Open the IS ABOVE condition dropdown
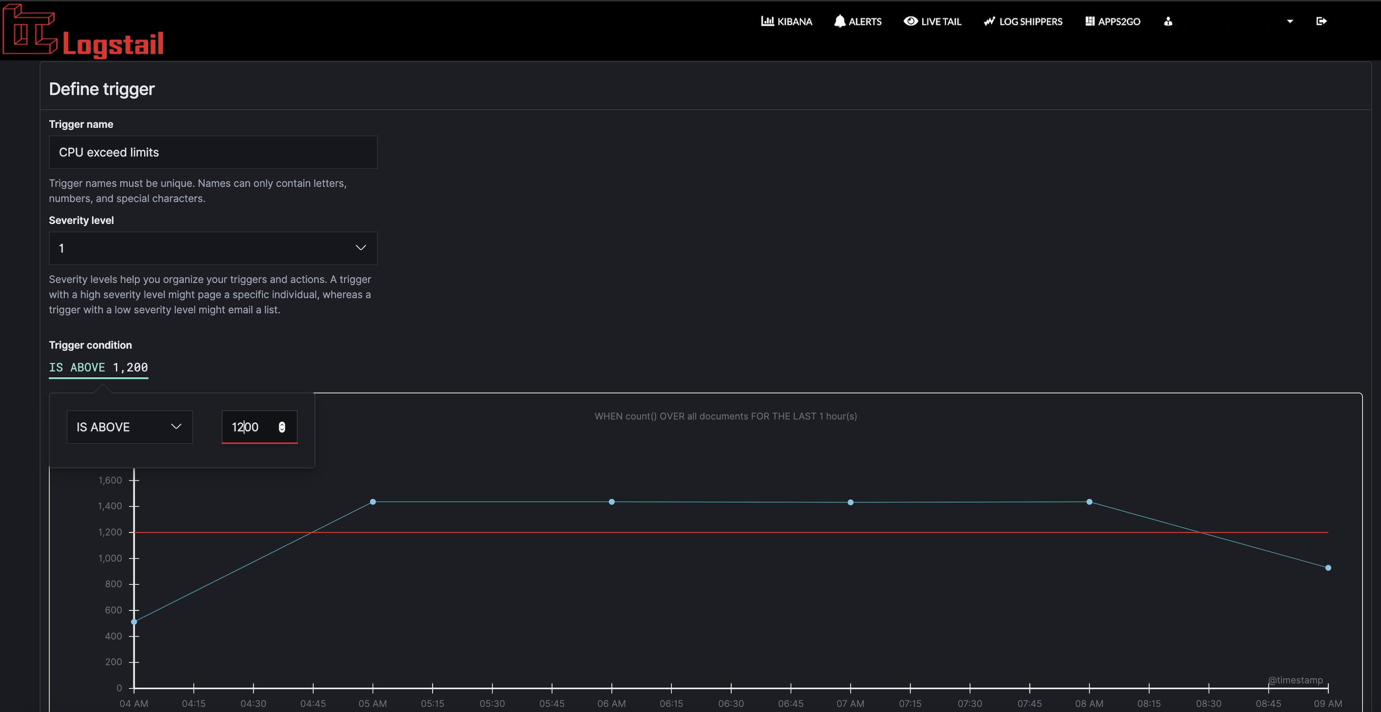The image size is (1381, 712). 129,427
